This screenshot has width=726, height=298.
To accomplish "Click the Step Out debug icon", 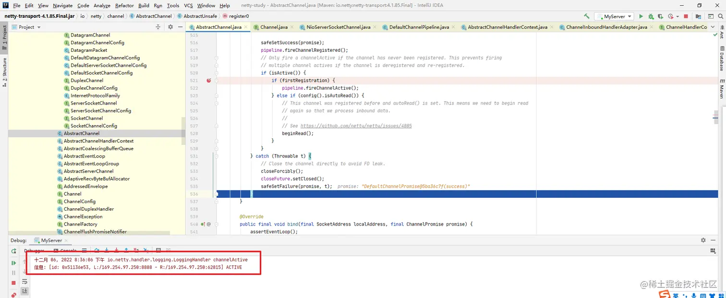I will [x=126, y=250].
